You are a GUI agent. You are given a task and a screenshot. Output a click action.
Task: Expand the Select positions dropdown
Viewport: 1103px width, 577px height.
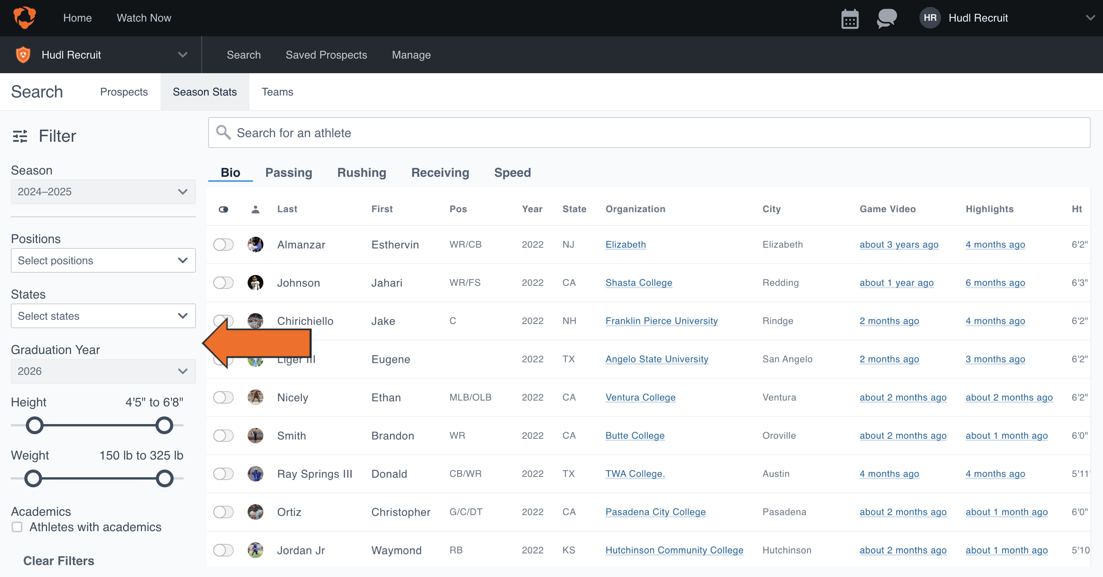[103, 260]
